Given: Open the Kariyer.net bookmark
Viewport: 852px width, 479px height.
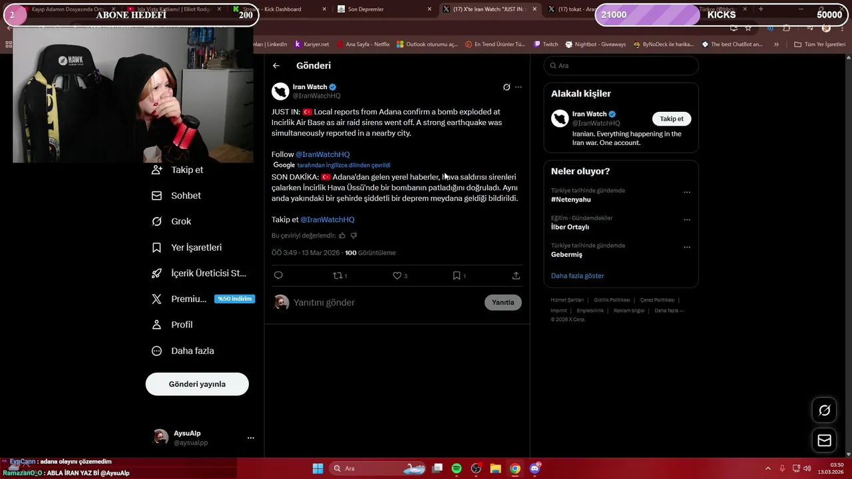Looking at the screenshot, I should 312,45.
